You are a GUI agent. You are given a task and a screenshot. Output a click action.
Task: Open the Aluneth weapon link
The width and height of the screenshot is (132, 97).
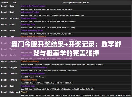[24, 92]
